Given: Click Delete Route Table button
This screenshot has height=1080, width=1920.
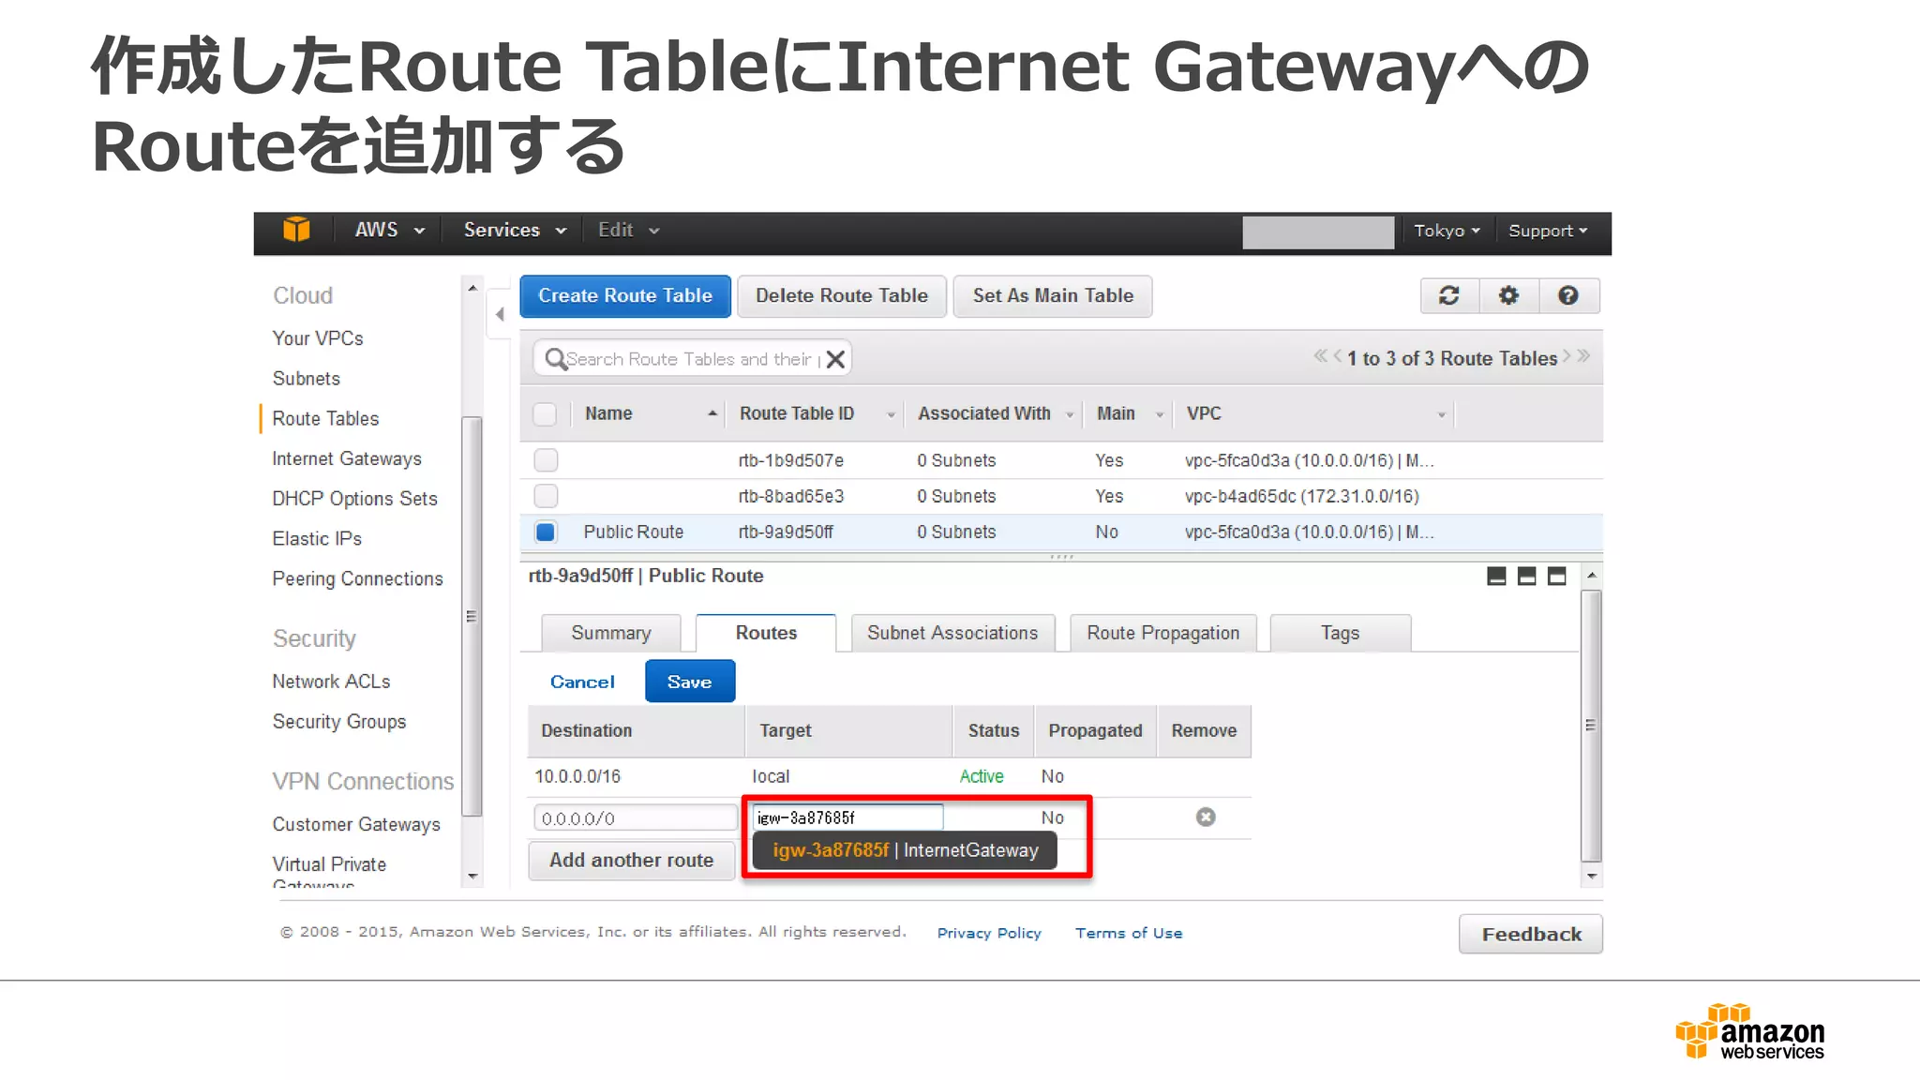Looking at the screenshot, I should click(842, 296).
